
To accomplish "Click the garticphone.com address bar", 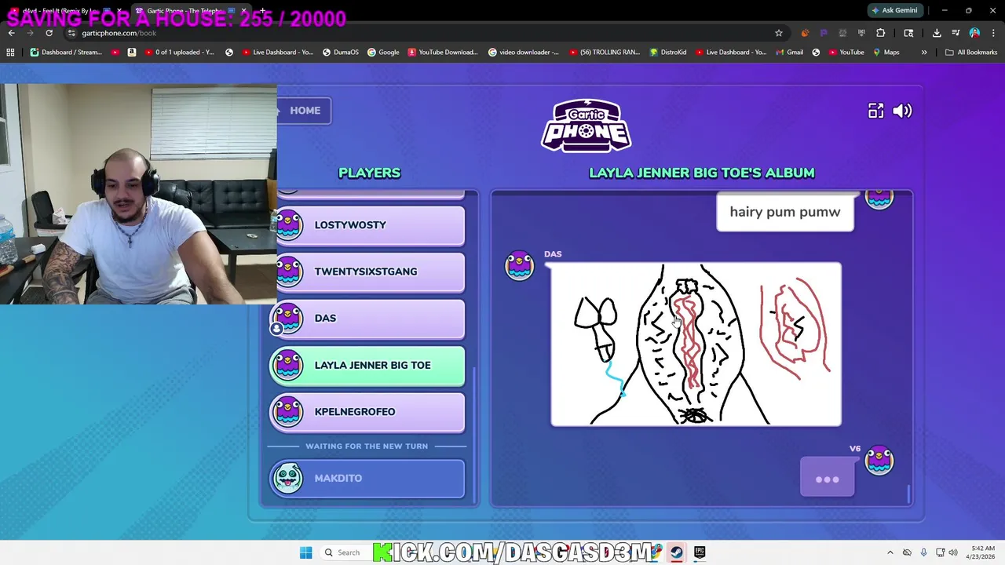I will coord(424,33).
